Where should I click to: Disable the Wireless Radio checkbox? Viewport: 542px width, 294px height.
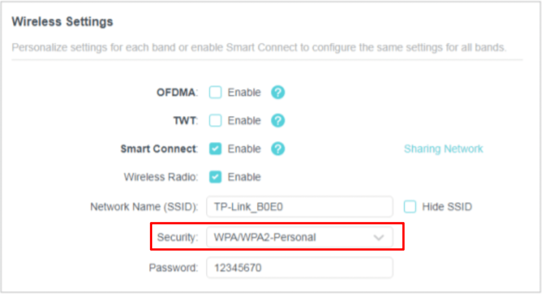(x=215, y=177)
